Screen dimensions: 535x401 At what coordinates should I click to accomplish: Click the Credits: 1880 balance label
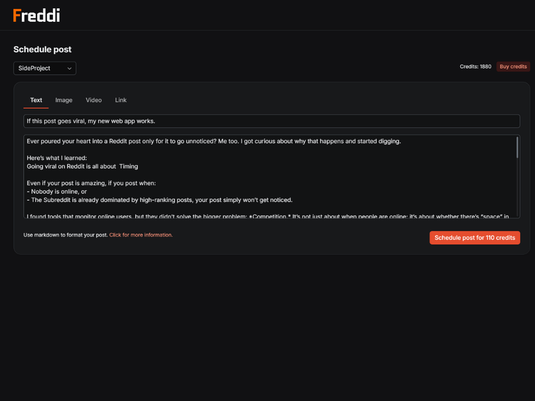(x=475, y=67)
